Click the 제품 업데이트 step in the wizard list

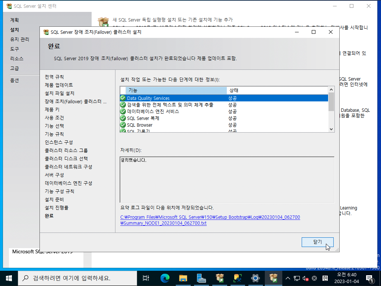[x=59, y=85]
